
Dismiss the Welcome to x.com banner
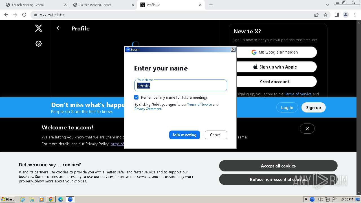[307, 129]
